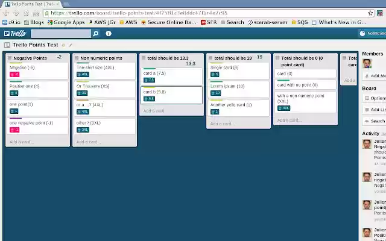Click the pink -1 points badge

(14, 130)
